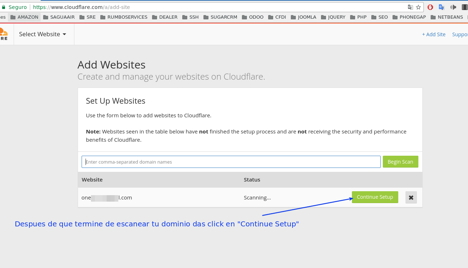Open the ODOO bookmarks folder
Screen dimensions: 468x268
(253, 17)
